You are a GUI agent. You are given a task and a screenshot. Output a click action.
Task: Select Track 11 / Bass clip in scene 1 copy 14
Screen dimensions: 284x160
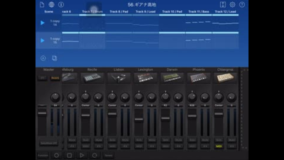tap(199, 23)
